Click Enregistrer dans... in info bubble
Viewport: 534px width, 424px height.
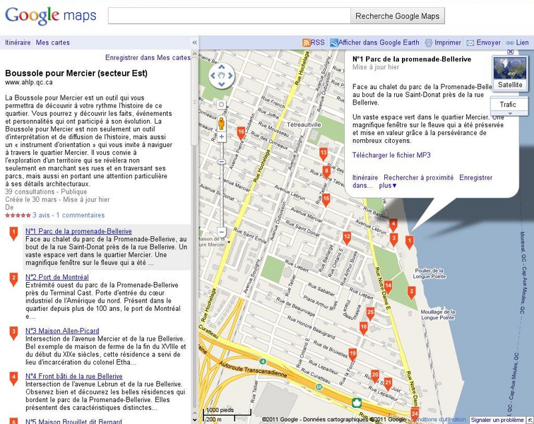476,177
